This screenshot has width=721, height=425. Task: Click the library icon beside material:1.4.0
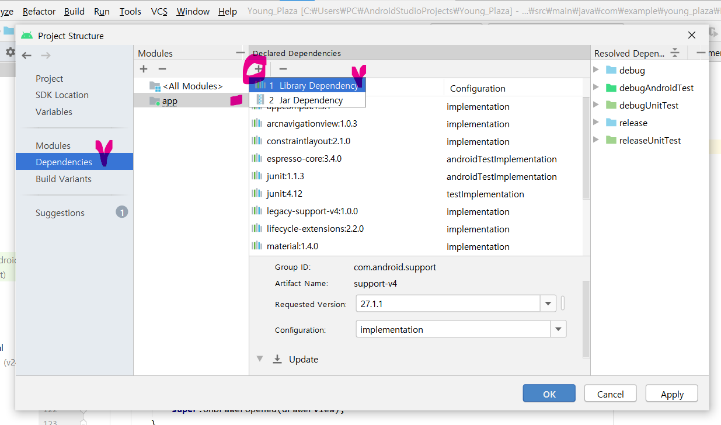tap(256, 246)
